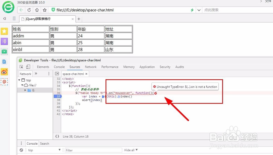The width and height of the screenshot is (273, 155).
Task: Toggle the navigator sidebar visibility icon
Action: 57,74
